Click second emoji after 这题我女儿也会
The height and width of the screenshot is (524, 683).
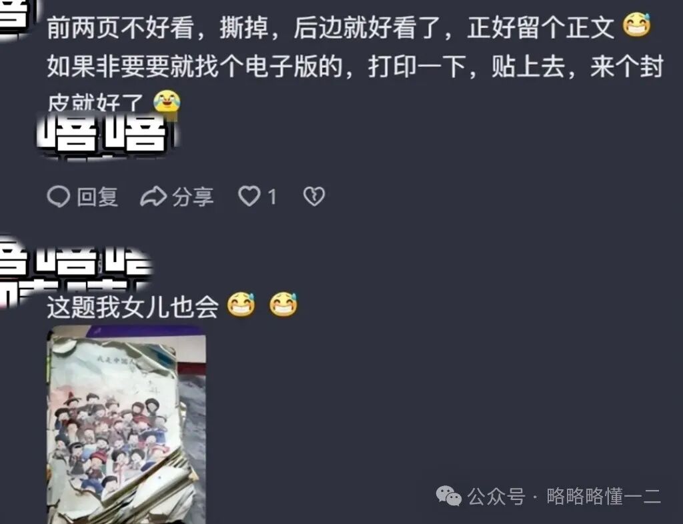(x=283, y=304)
